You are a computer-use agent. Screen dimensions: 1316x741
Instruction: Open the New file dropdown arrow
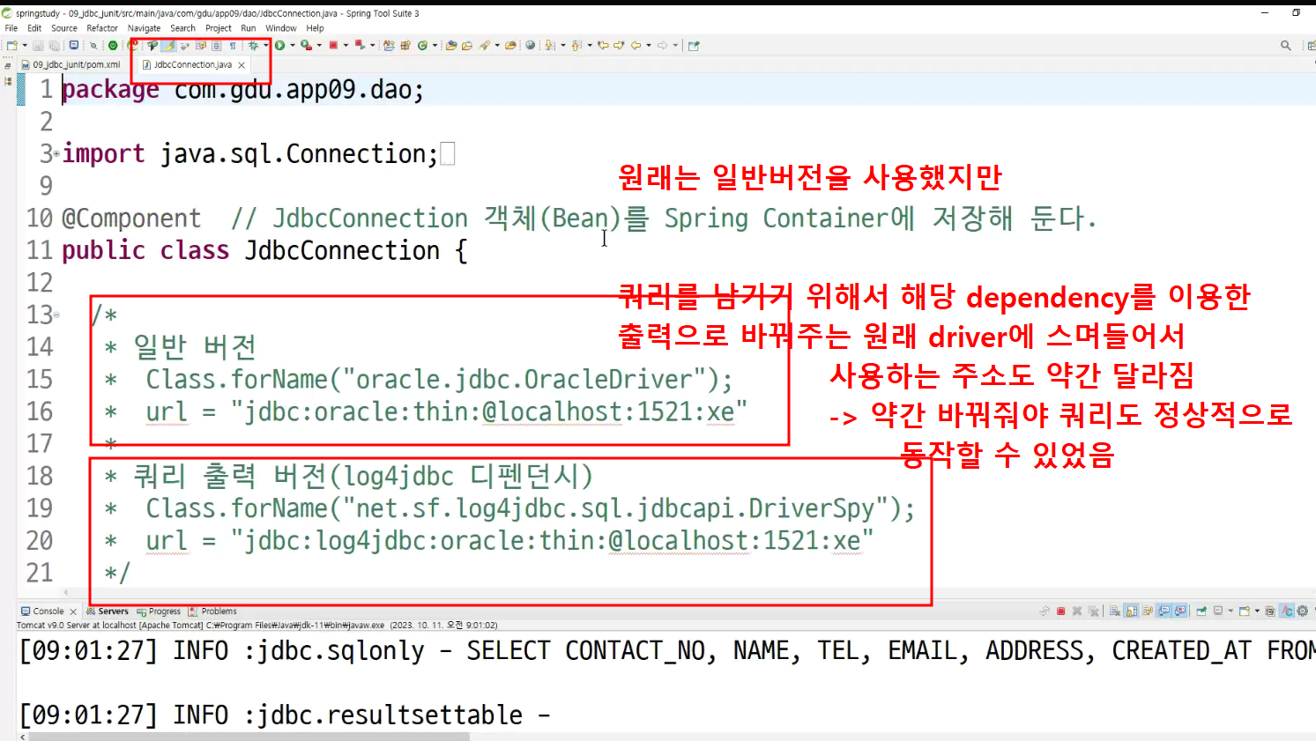(x=25, y=46)
